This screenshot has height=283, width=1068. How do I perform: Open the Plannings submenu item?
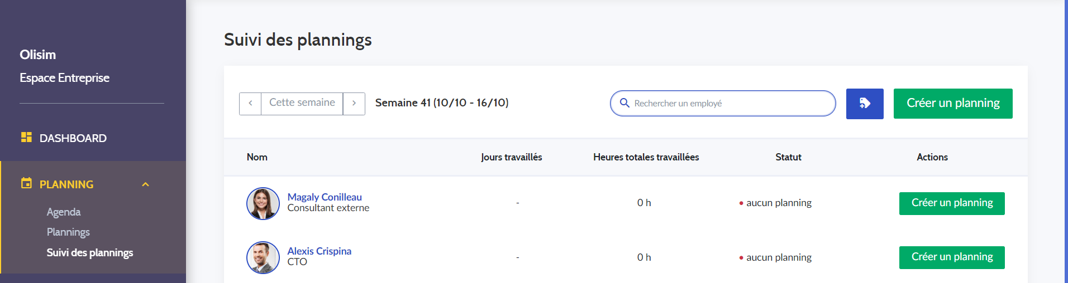tap(68, 232)
